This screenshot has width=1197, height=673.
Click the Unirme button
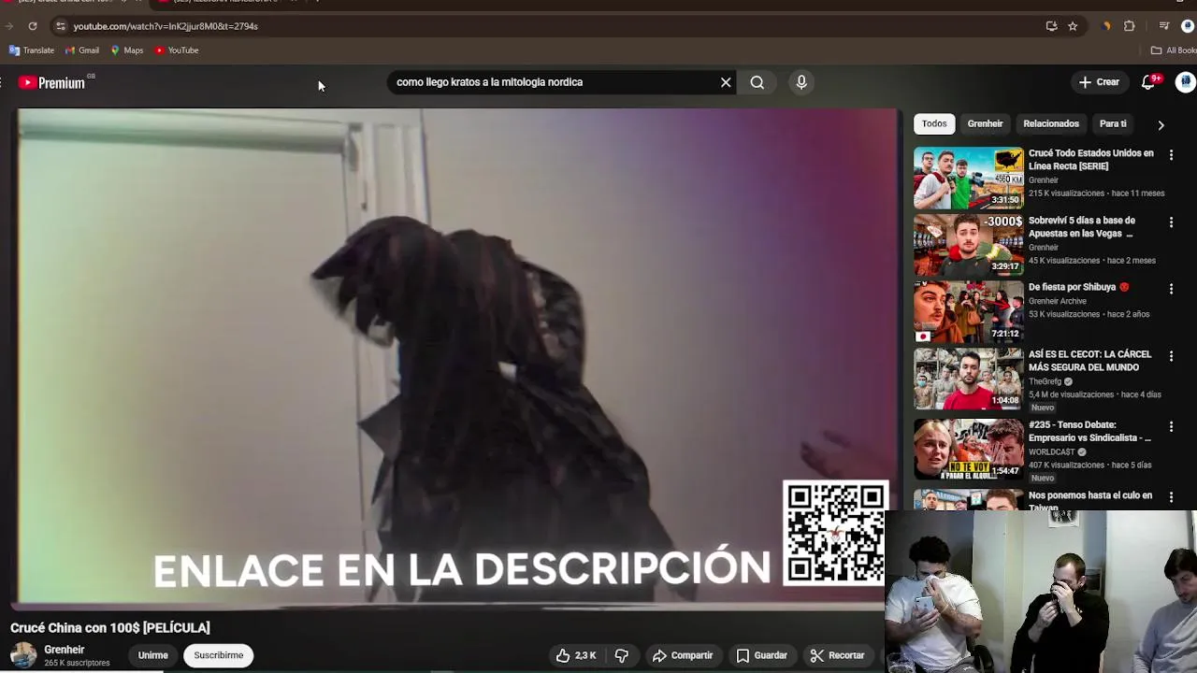click(x=153, y=655)
